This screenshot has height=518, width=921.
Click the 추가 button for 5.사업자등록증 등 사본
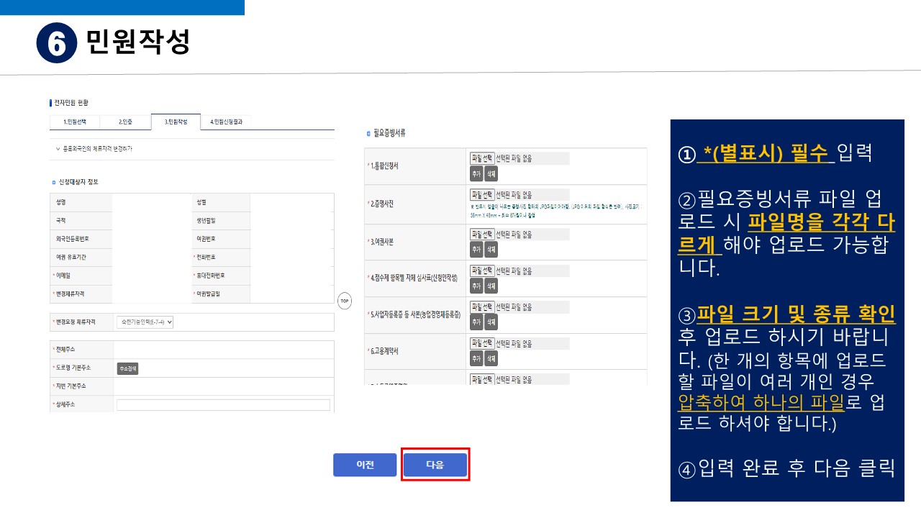[476, 322]
